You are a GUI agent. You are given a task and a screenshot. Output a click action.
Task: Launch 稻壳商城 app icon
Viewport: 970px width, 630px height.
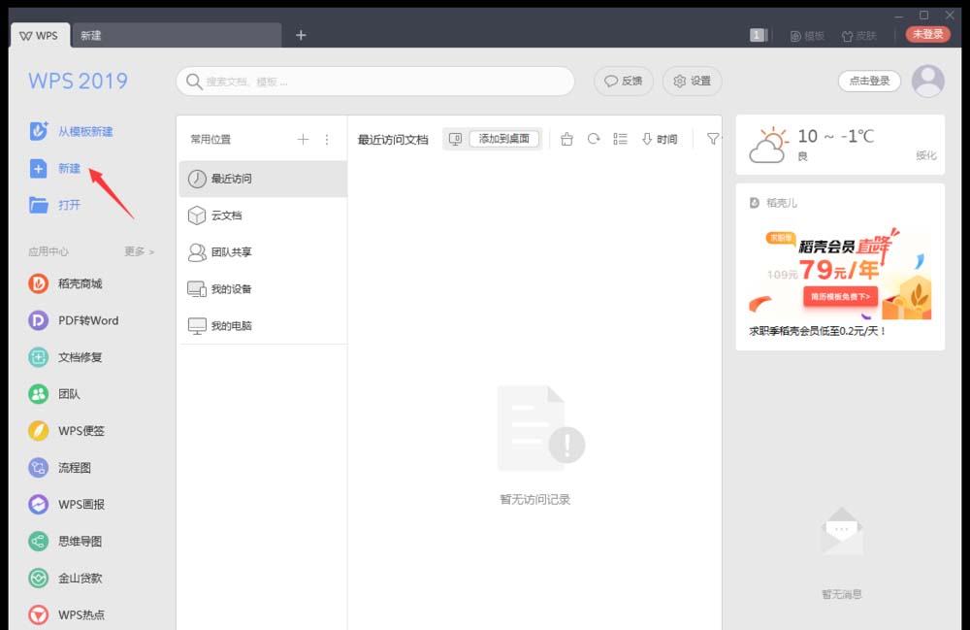(39, 283)
